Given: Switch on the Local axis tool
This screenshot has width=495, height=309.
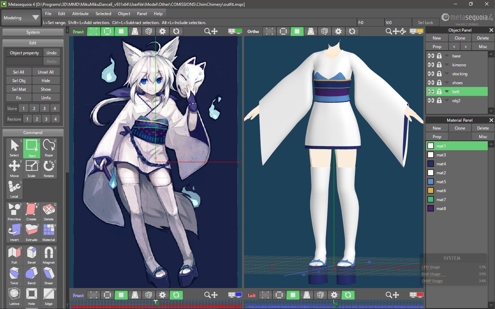Looking at the screenshot, I should (x=14, y=189).
